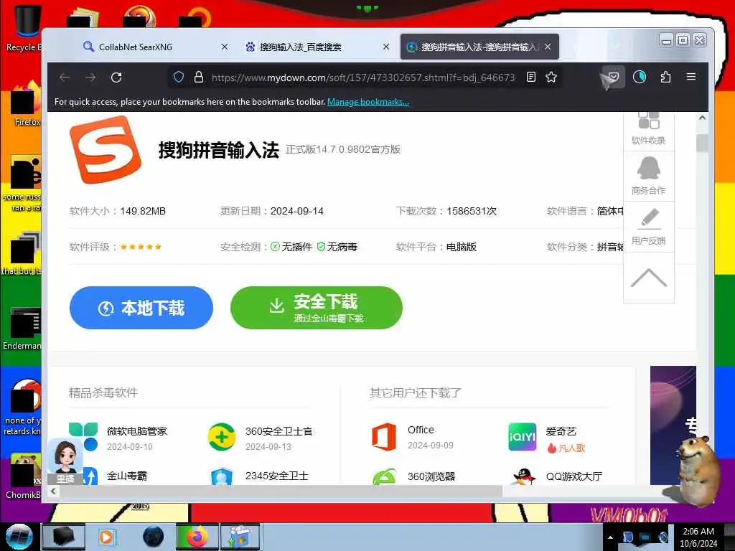The width and height of the screenshot is (735, 551).
Task: Click the avatar girl 重播 widget
Action: coord(65,461)
